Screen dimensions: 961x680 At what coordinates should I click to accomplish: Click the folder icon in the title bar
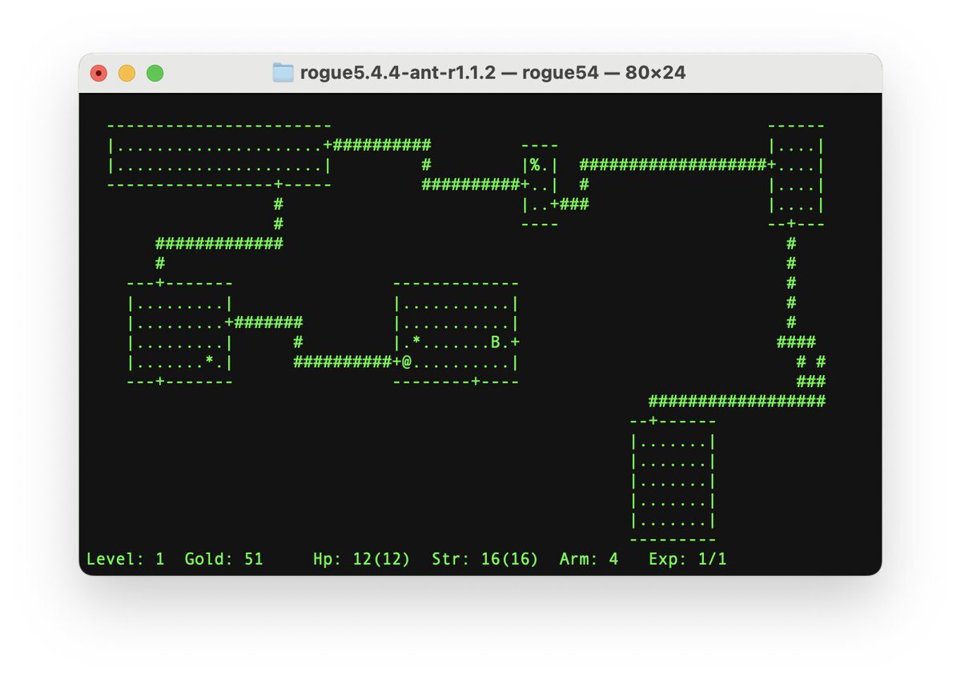pos(283,73)
